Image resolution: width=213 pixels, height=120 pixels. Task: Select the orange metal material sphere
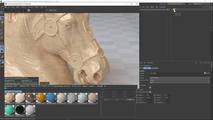pyautogui.click(x=41, y=98)
